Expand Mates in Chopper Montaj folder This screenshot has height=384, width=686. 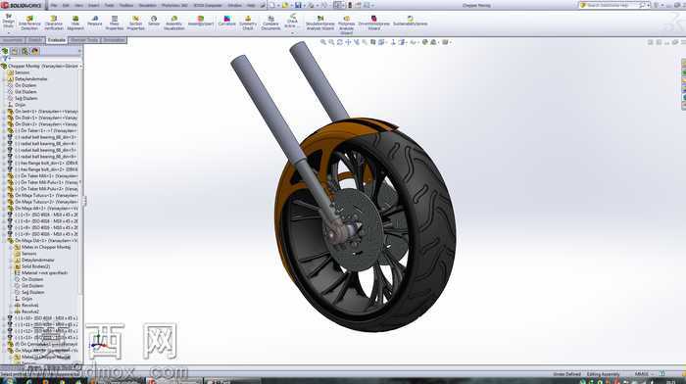pyautogui.click(x=11, y=247)
